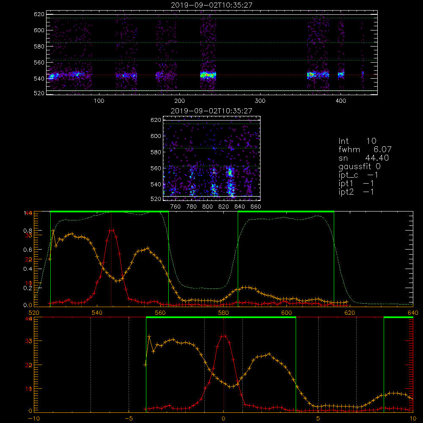The height and width of the screenshot is (423, 423).
Task: Click the 10 x-axis label of bottom plot
Action: pyautogui.click(x=413, y=419)
